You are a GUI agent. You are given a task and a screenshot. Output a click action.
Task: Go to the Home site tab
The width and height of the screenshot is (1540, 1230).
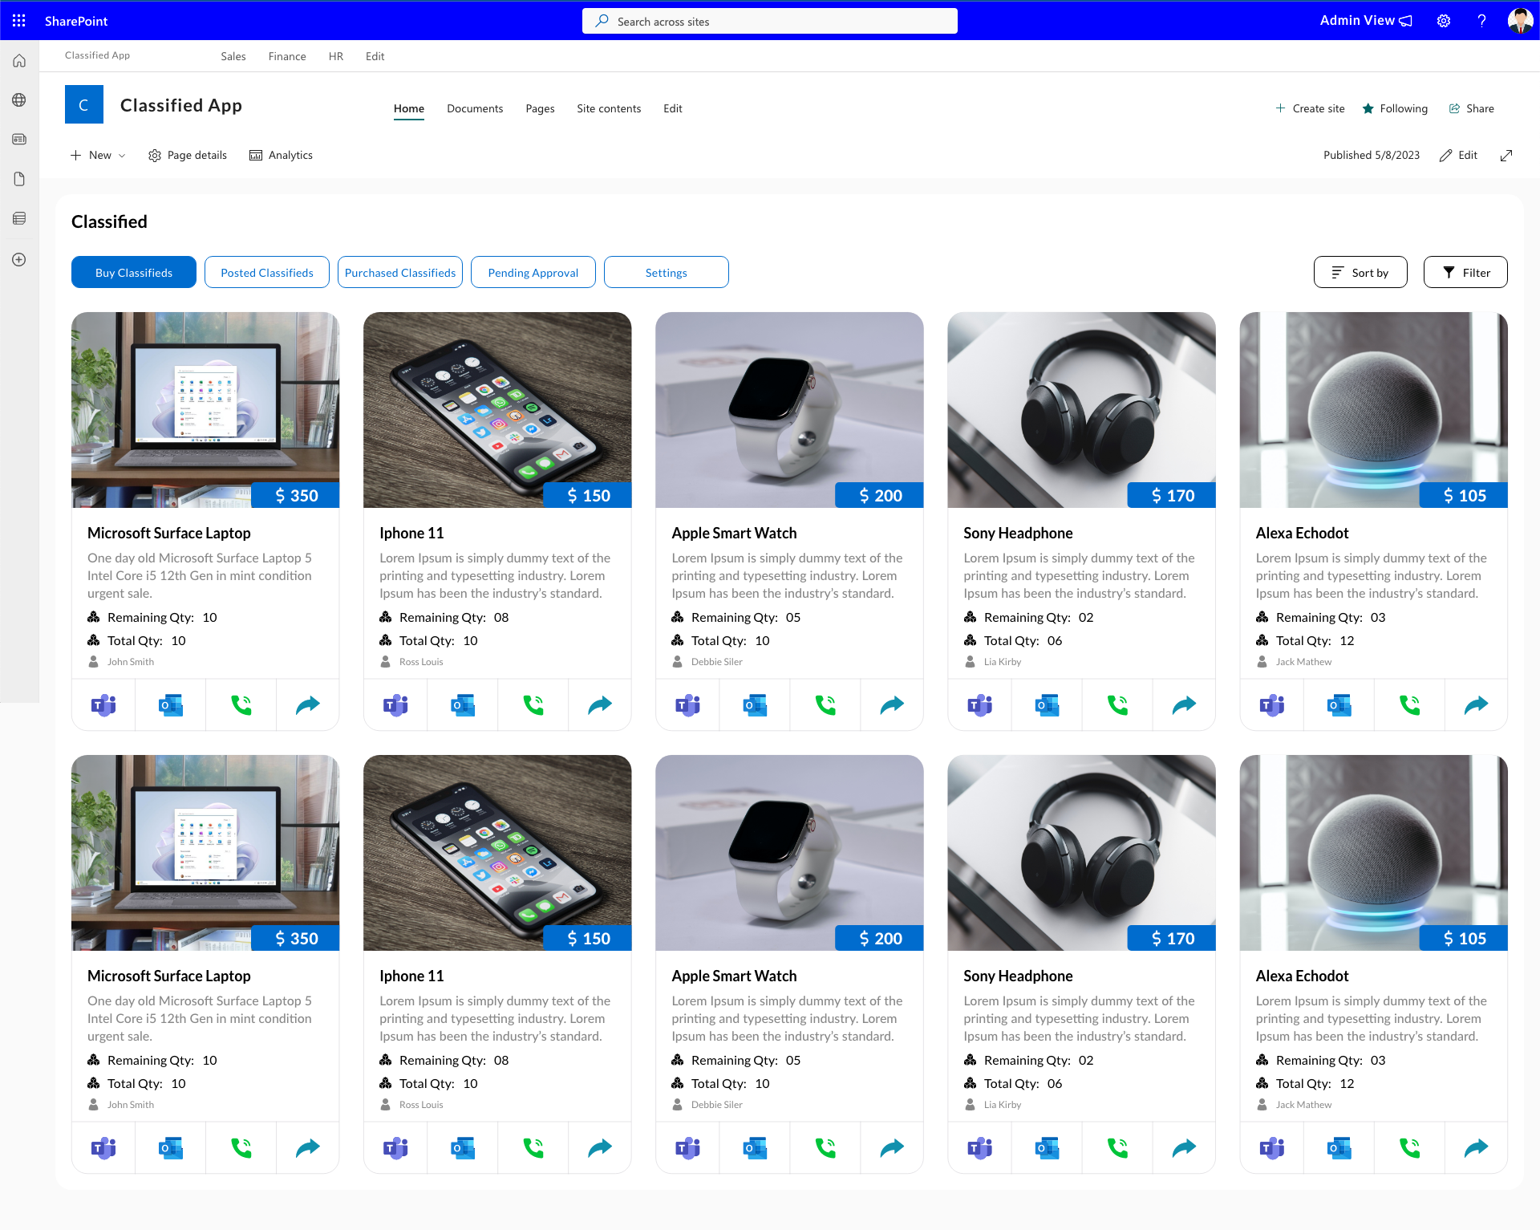[x=409, y=108]
